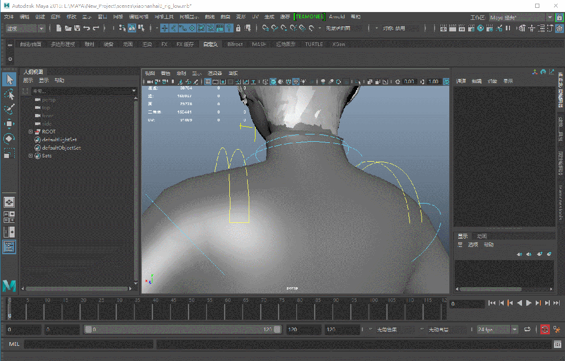
Task: Go to start of playback range
Action: (492, 303)
